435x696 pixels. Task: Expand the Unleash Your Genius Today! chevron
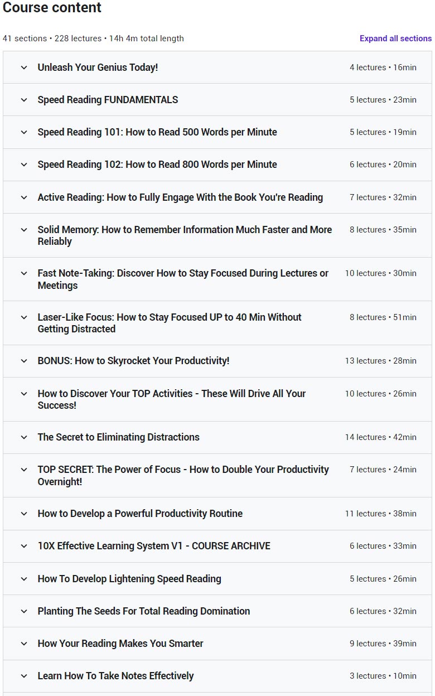click(x=24, y=67)
